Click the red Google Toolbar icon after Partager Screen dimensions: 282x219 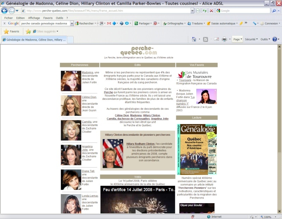pos(155,23)
